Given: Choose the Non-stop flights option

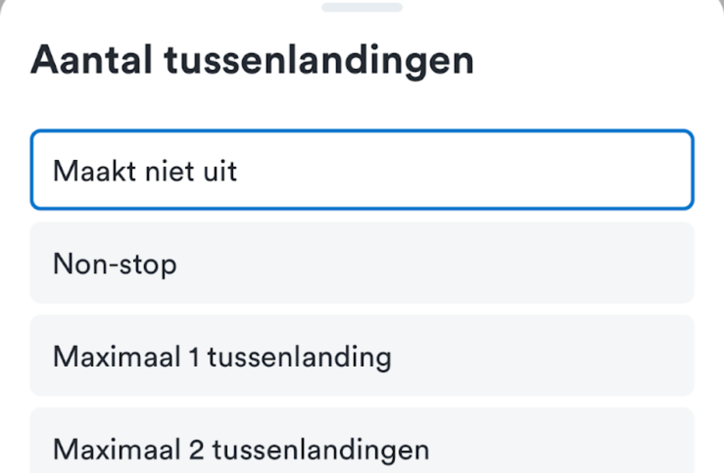Looking at the screenshot, I should (362, 263).
